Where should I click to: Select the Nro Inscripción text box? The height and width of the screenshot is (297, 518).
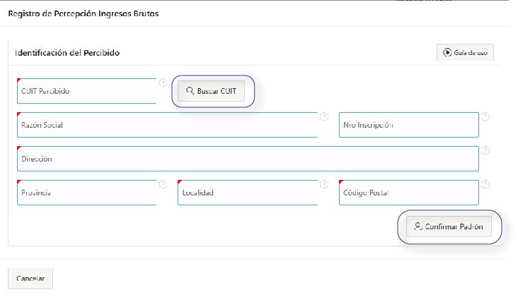click(409, 125)
